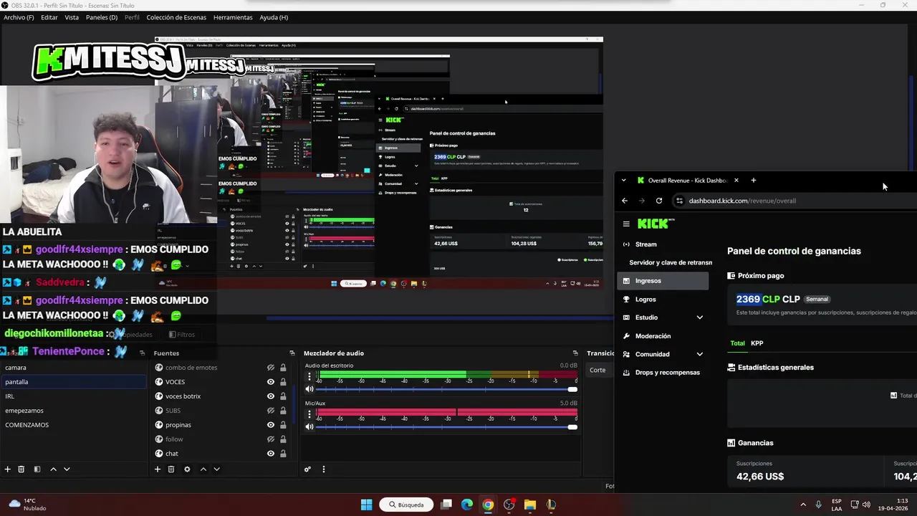Open browser tab search dropdown arrow
Screen dimensions: 917x516
(624, 180)
